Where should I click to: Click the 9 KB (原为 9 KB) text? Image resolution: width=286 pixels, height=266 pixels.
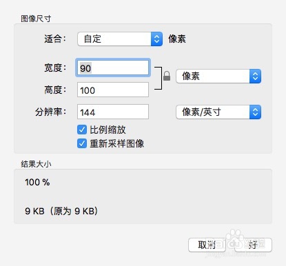(61, 211)
